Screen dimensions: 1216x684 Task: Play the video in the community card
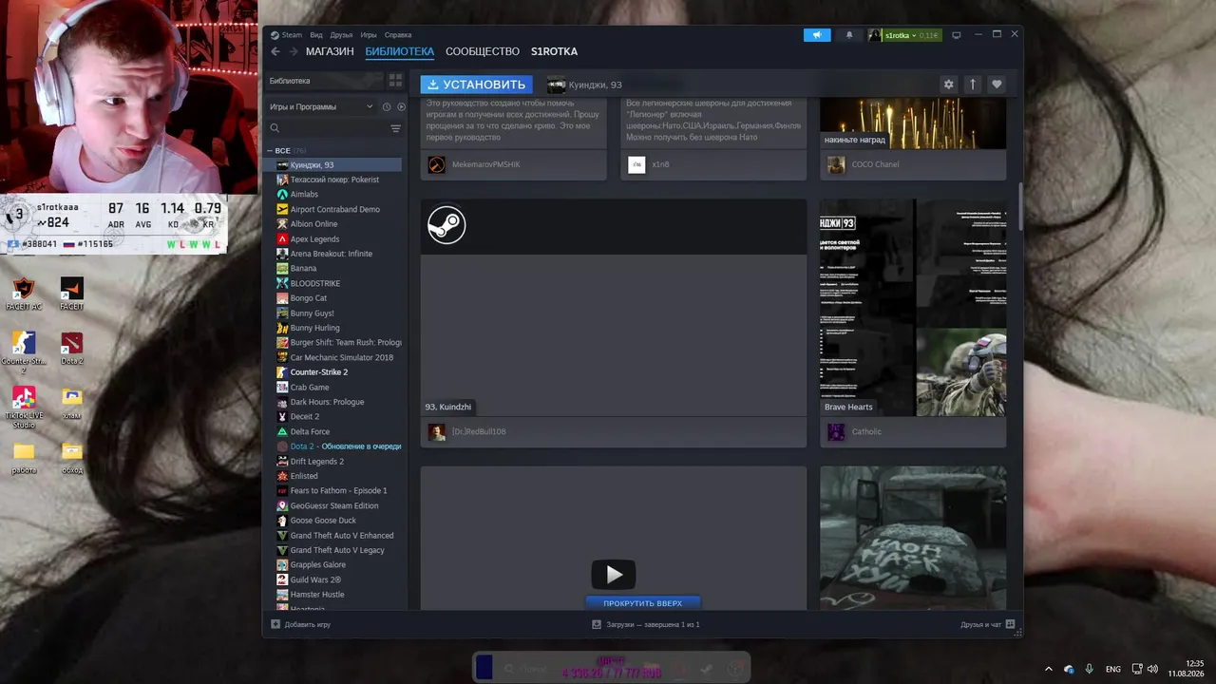point(614,574)
